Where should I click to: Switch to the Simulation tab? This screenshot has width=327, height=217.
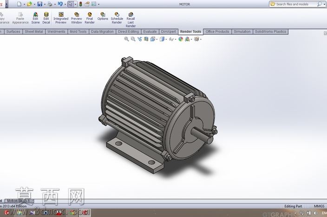pos(242,31)
